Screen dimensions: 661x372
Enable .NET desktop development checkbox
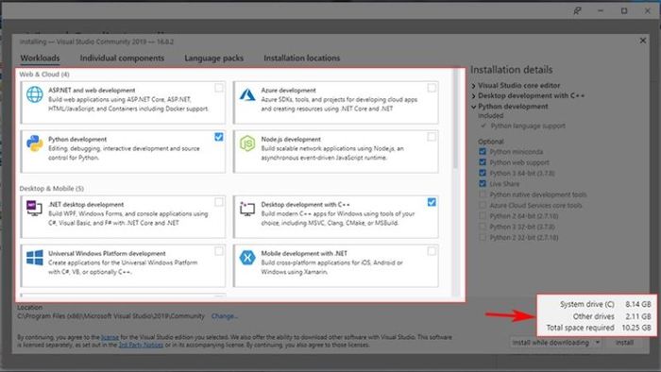[219, 202]
